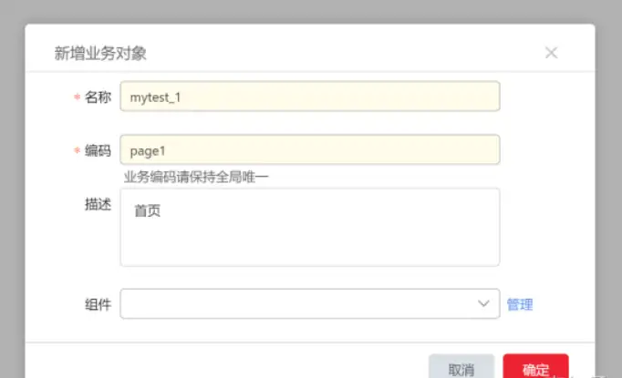Click the 首页 text in description
622x378 pixels.
(x=147, y=210)
